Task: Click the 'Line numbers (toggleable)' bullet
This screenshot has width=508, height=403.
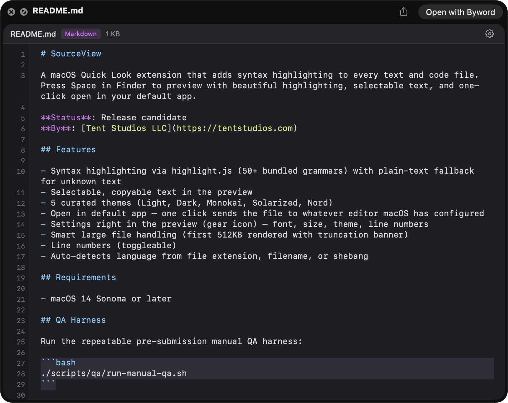Action: click(x=109, y=245)
